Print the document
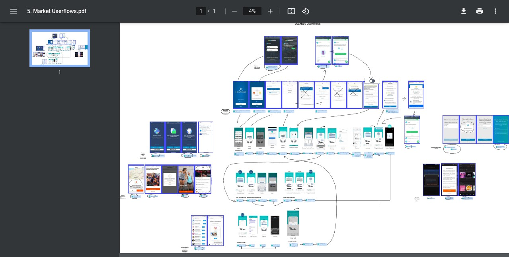Screen dimensions: 509x257 [480, 11]
